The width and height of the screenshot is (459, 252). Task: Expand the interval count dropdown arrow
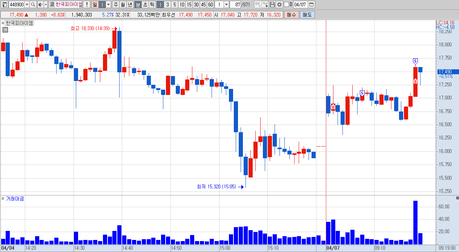point(226,5)
